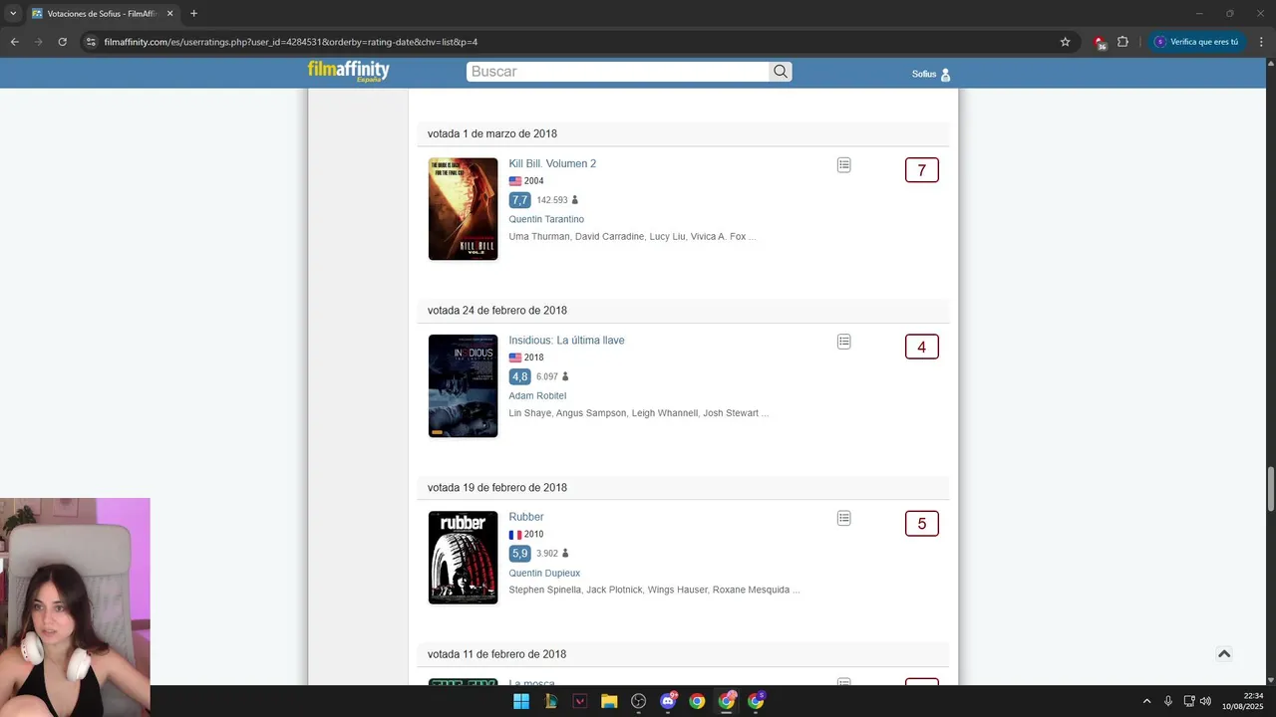1276x717 pixels.
Task: Launch League of Legends from taskbar
Action: (x=550, y=701)
